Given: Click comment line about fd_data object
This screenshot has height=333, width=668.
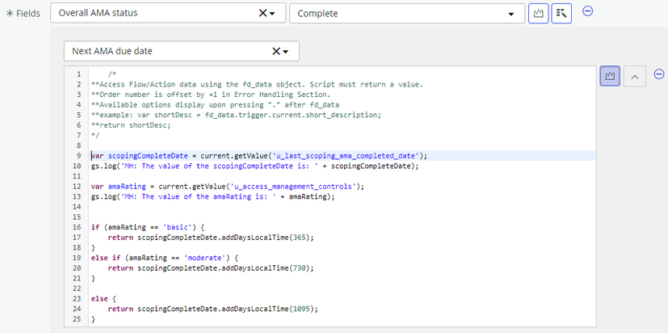Looking at the screenshot, I should [x=257, y=84].
